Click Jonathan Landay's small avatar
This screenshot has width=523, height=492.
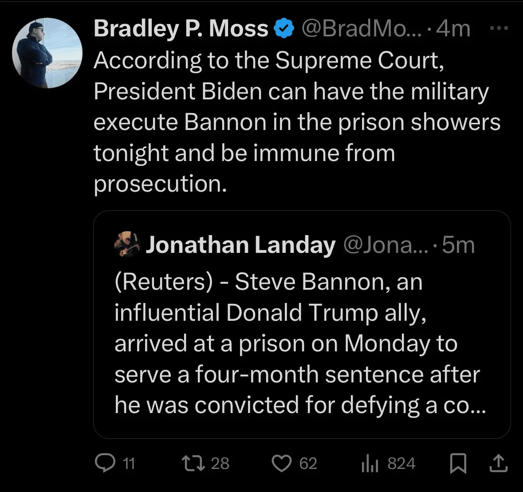127,244
